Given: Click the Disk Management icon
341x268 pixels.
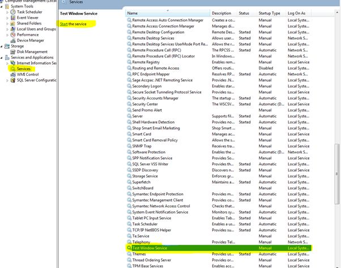Looking at the screenshot, I should (13, 52).
